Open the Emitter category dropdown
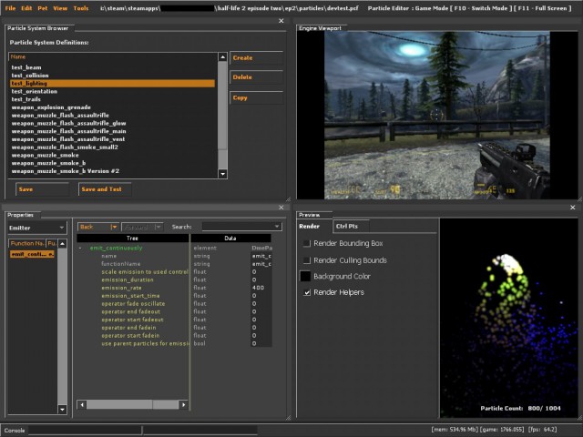The image size is (583, 437). pos(61,228)
